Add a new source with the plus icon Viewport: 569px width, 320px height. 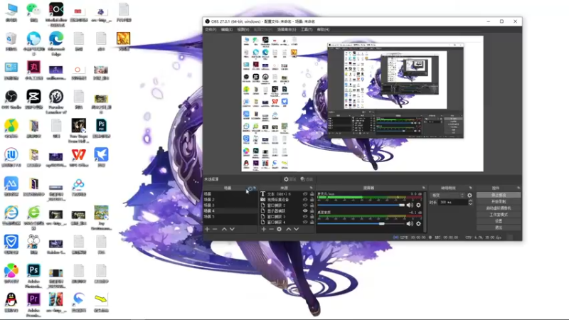264,229
